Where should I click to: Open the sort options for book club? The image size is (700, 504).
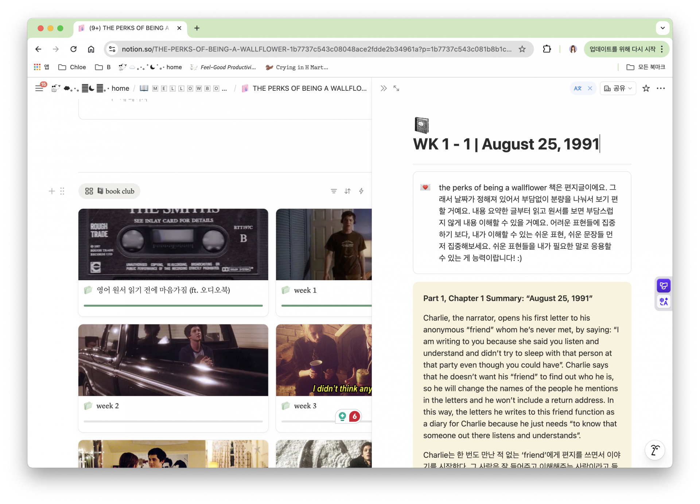click(347, 191)
